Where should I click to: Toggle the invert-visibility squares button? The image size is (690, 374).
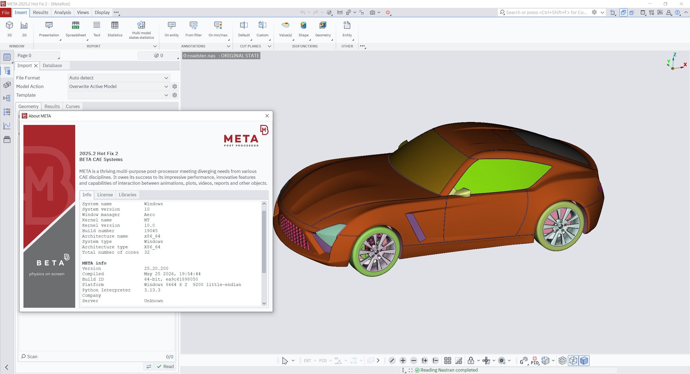458,361
